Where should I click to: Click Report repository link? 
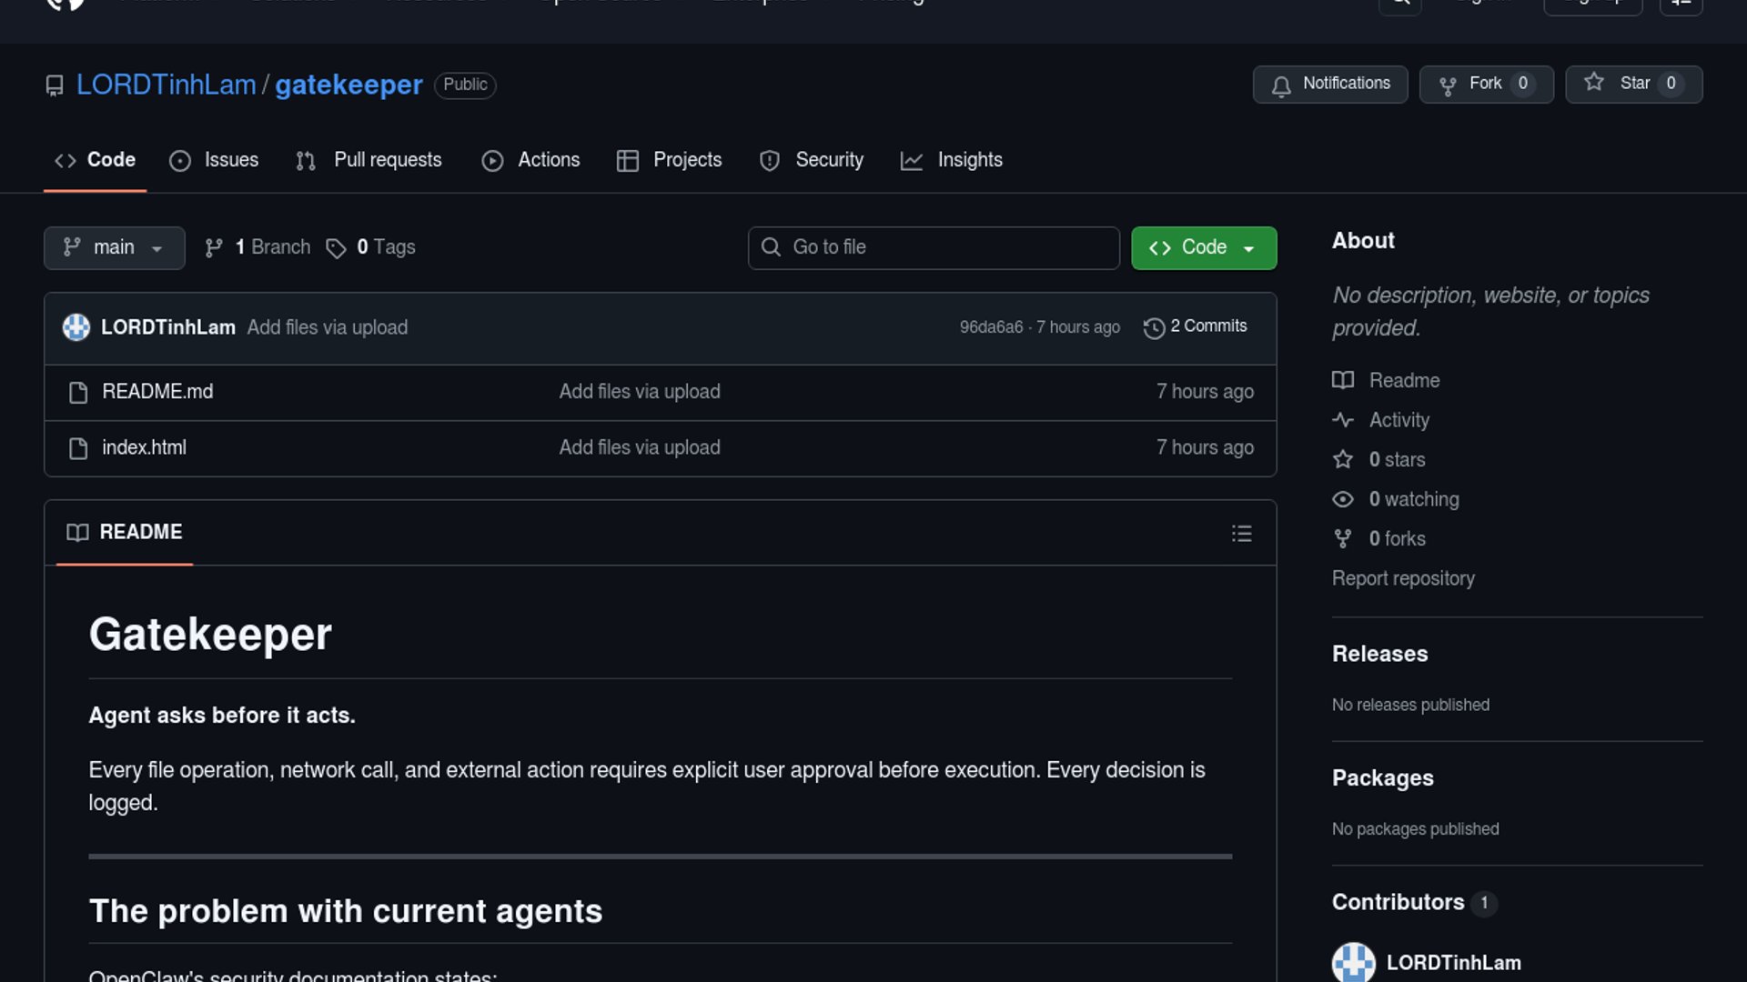(x=1402, y=578)
